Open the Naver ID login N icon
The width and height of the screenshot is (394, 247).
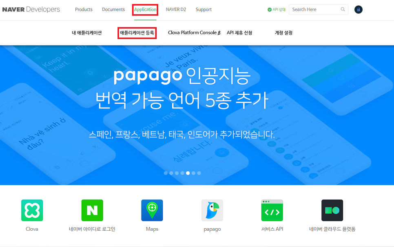92,210
